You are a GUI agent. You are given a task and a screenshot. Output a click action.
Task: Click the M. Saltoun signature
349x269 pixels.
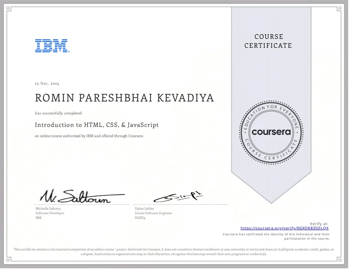[x=82, y=196]
